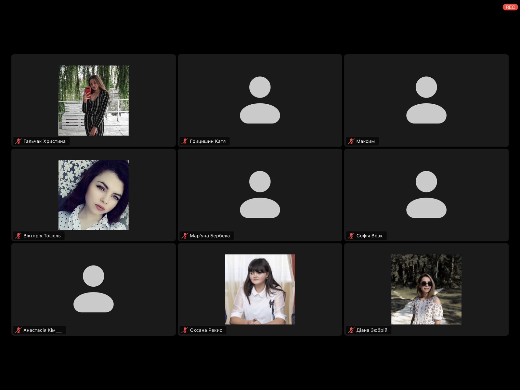Viewport: 520px width, 390px height.
Task: Click muted mic icon beside Мар'яна Бербека
Action: click(x=185, y=236)
